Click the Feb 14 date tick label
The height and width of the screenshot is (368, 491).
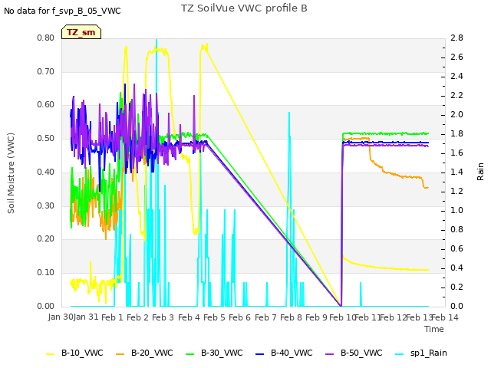(x=445, y=317)
